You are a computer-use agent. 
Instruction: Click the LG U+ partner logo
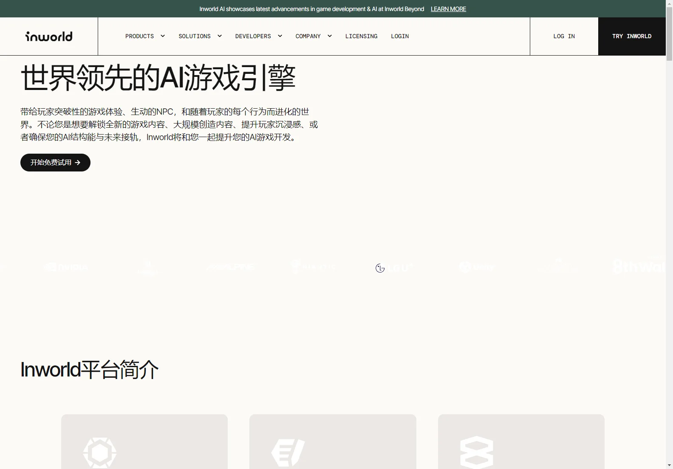[x=394, y=268]
